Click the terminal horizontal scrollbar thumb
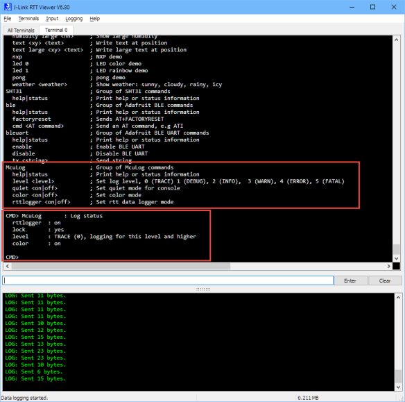This screenshot has width=405, height=402. click(x=121, y=266)
